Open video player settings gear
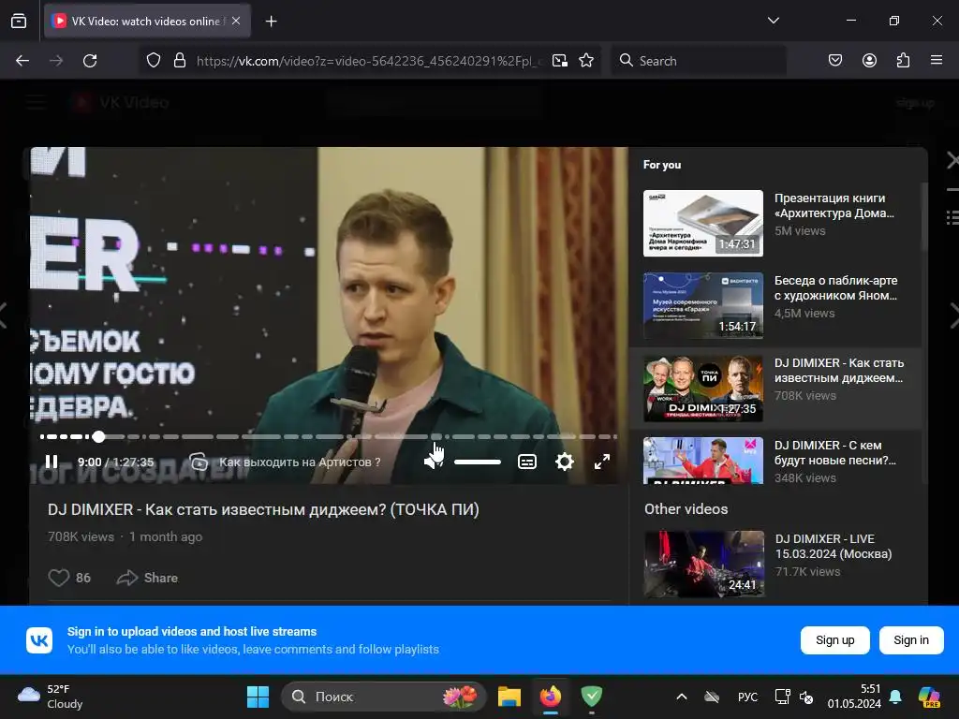The width and height of the screenshot is (959, 719). [x=565, y=462]
